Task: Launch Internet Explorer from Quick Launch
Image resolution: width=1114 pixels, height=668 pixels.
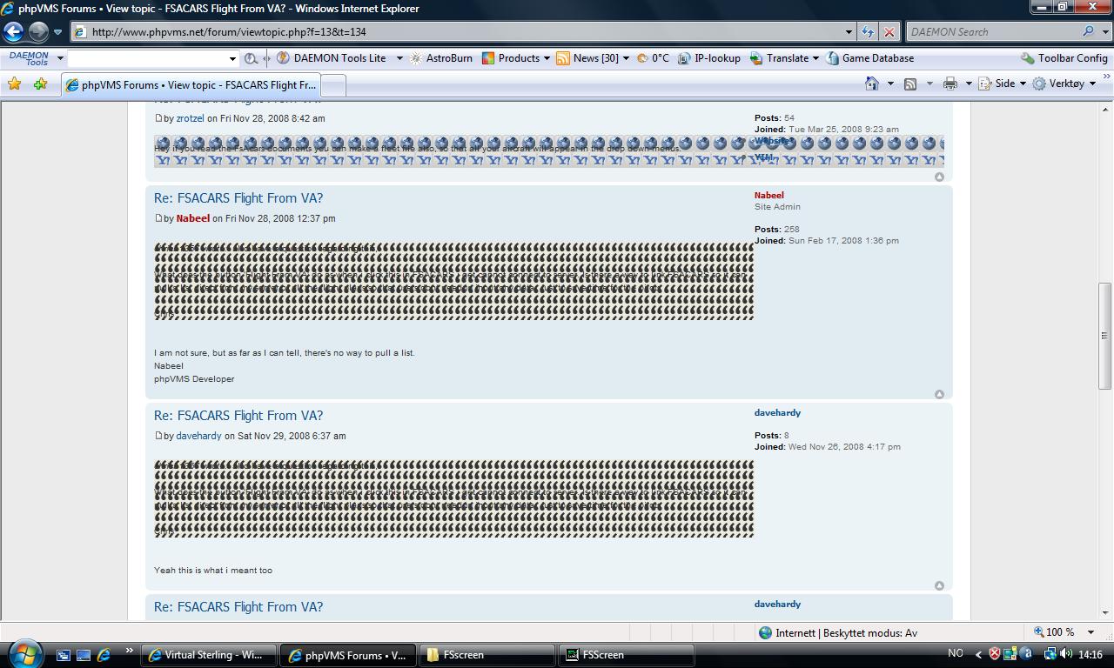Action: click(x=104, y=655)
